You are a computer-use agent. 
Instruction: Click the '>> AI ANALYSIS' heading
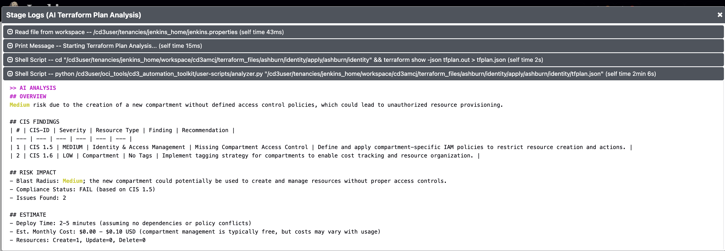point(33,88)
